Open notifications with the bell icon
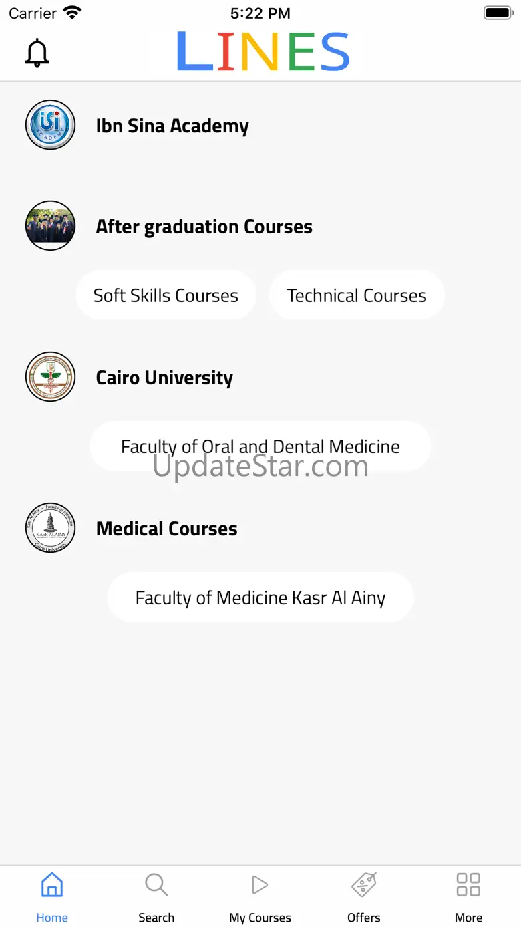 pyautogui.click(x=37, y=53)
